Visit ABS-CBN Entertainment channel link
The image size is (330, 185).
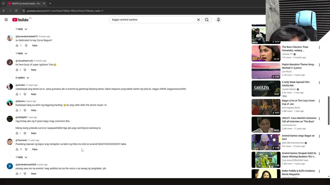tap(293, 143)
